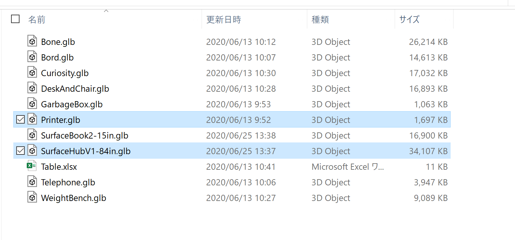Click the 3D Object icon beside WeightBench.glb
The height and width of the screenshot is (240, 515).
[32, 197]
